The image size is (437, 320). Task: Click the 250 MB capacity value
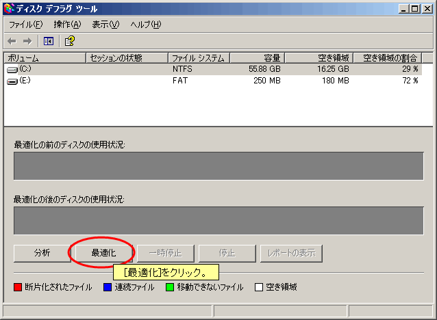267,81
